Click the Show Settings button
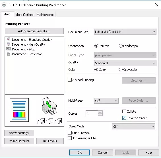 [x=19, y=133]
